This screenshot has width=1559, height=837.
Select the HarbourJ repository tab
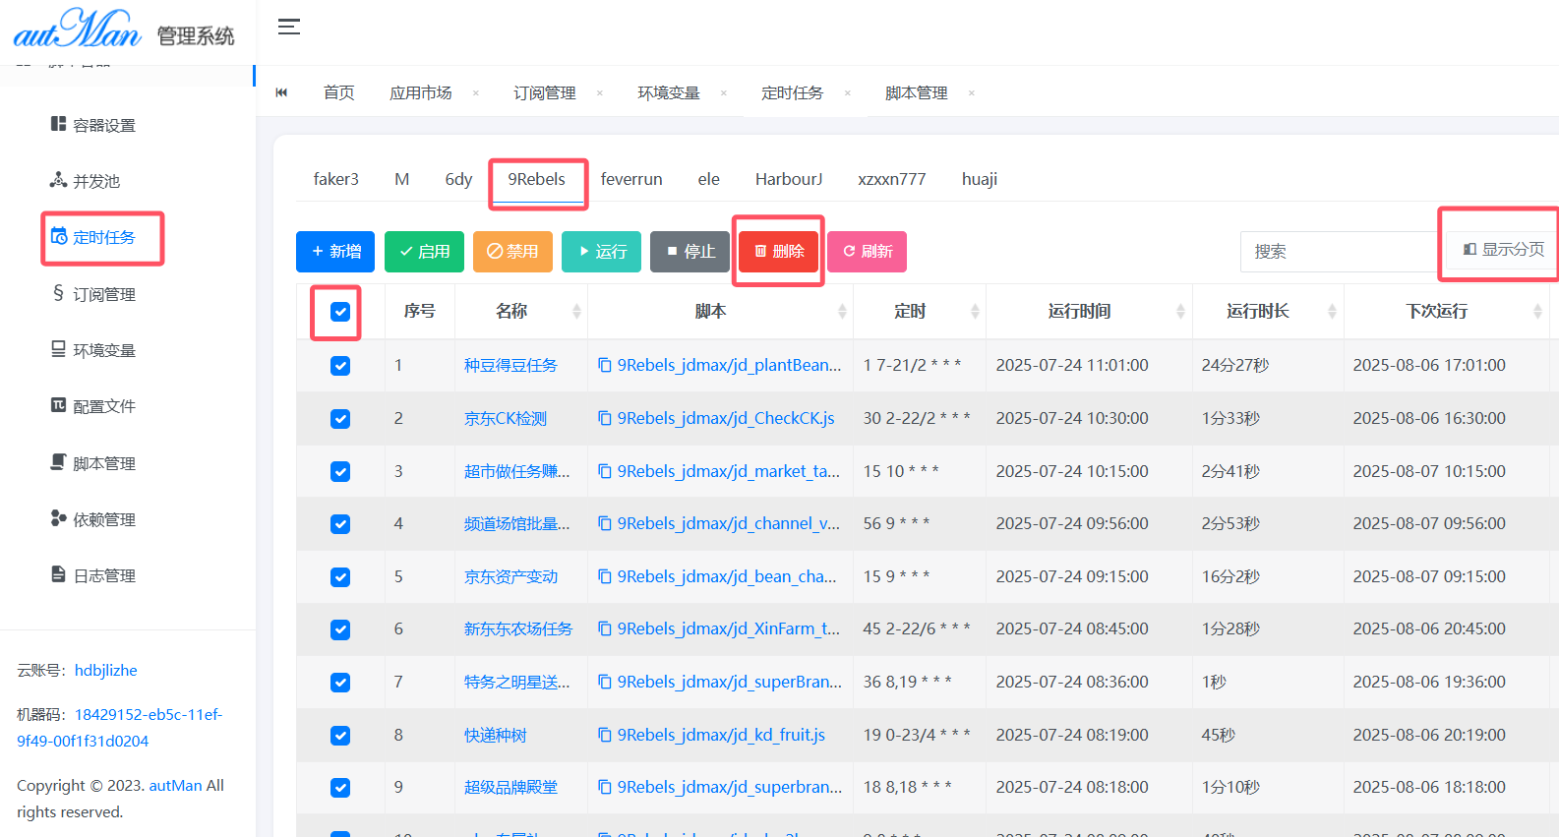point(789,179)
